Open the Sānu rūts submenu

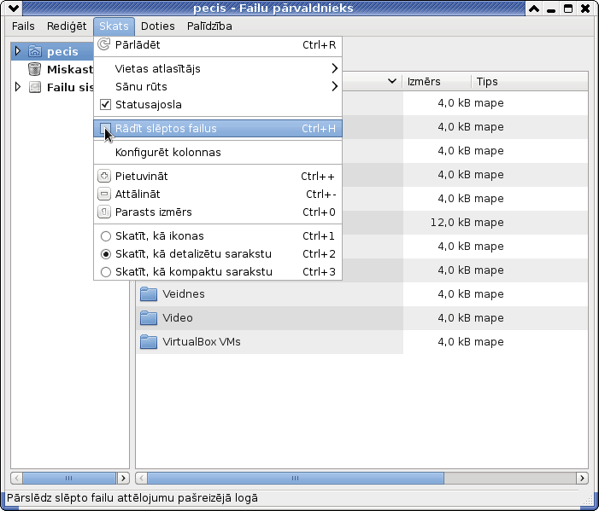[x=218, y=86]
